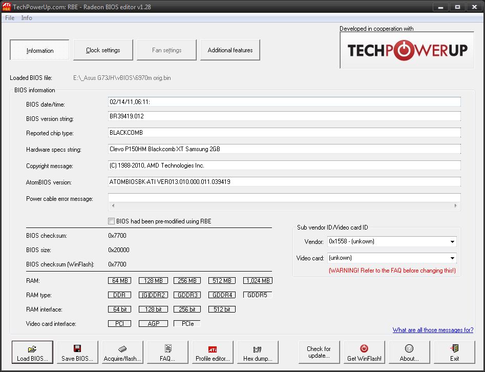Click right arrow of error message scrollbar
This screenshot has height=372, width=485.
pos(455,205)
